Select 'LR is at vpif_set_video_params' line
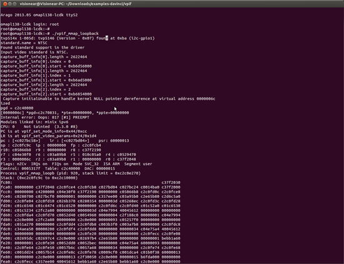This screenshot has width=344, height=264. tap(49, 136)
